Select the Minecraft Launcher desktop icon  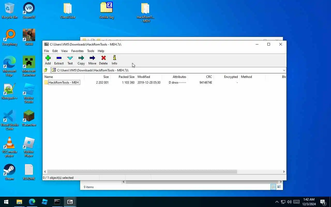click(x=29, y=66)
